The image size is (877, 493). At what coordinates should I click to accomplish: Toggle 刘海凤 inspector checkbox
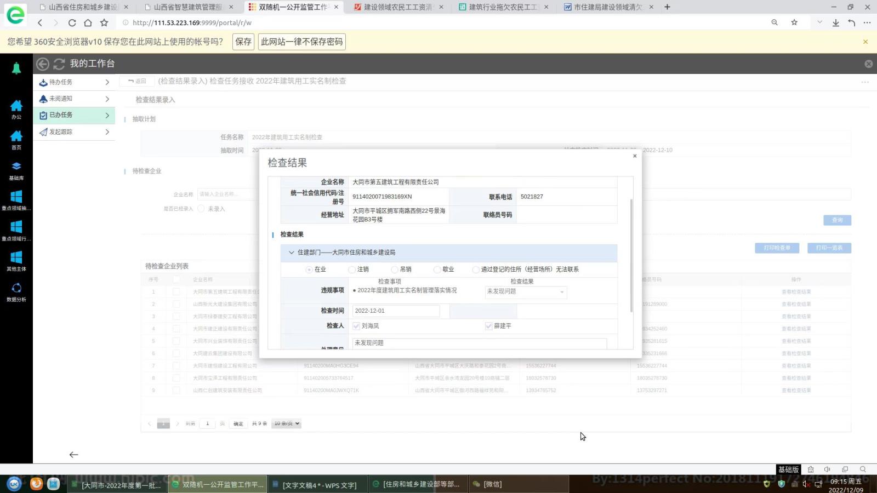(356, 326)
